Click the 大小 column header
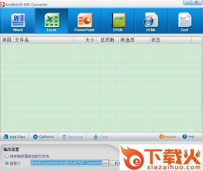The height and width of the screenshot is (171, 203). 85,40
